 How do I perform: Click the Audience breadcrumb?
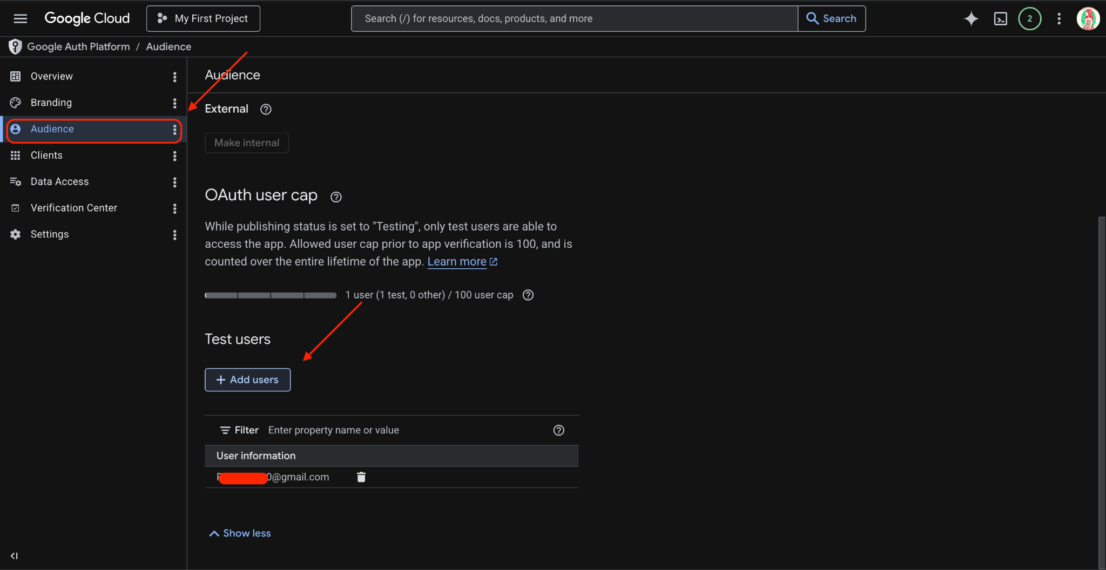[168, 47]
